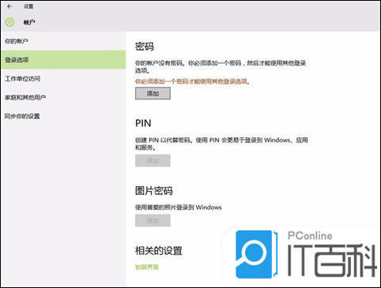Click the orange password warning text
This screenshot has height=288, width=381.
click(192, 81)
